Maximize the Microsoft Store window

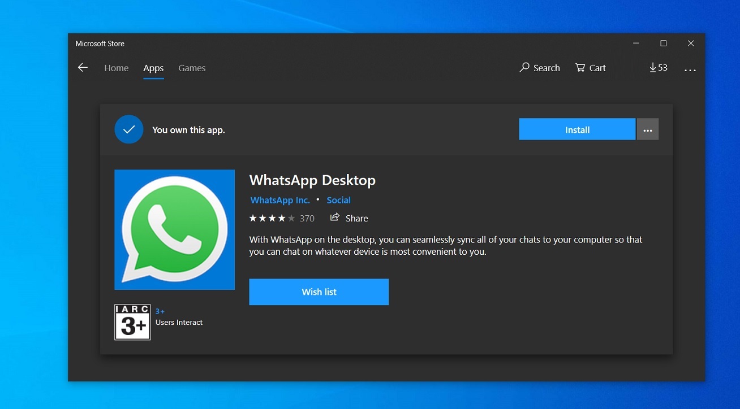(663, 43)
